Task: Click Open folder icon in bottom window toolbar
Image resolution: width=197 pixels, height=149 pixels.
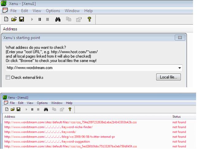Action: click(13, 109)
